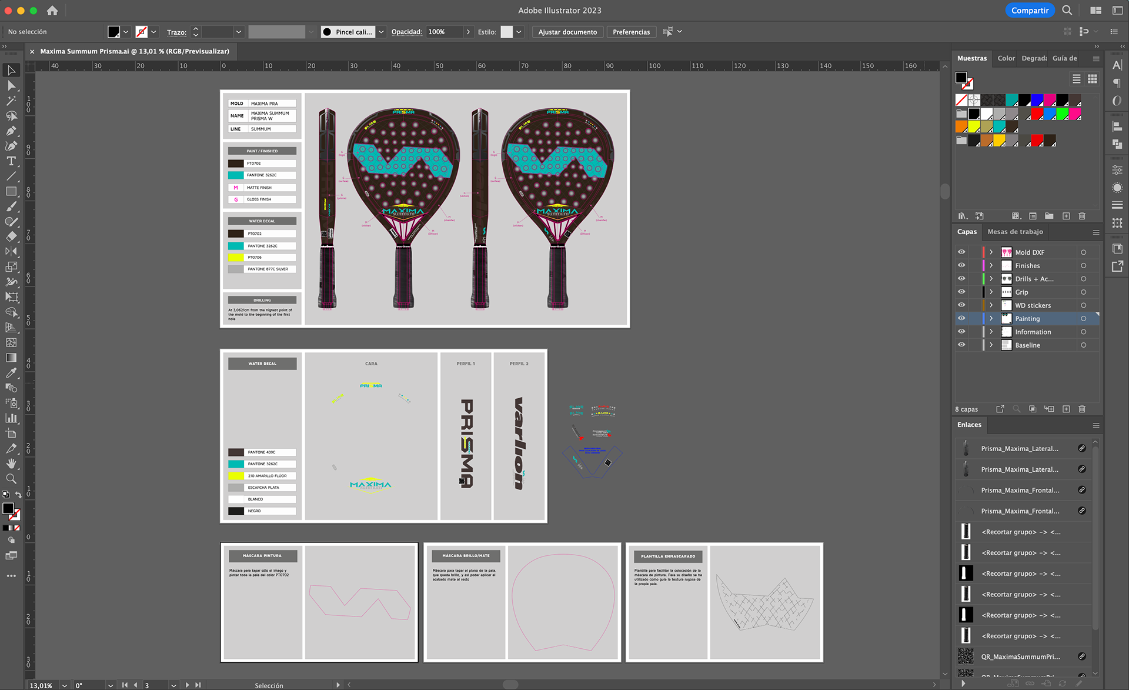Choose the pure blue swatch in first row
The image size is (1129, 690).
[x=1037, y=100]
